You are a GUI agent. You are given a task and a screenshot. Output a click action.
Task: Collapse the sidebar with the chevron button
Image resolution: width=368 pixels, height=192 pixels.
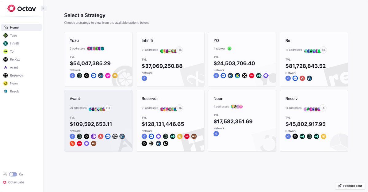click(x=44, y=9)
